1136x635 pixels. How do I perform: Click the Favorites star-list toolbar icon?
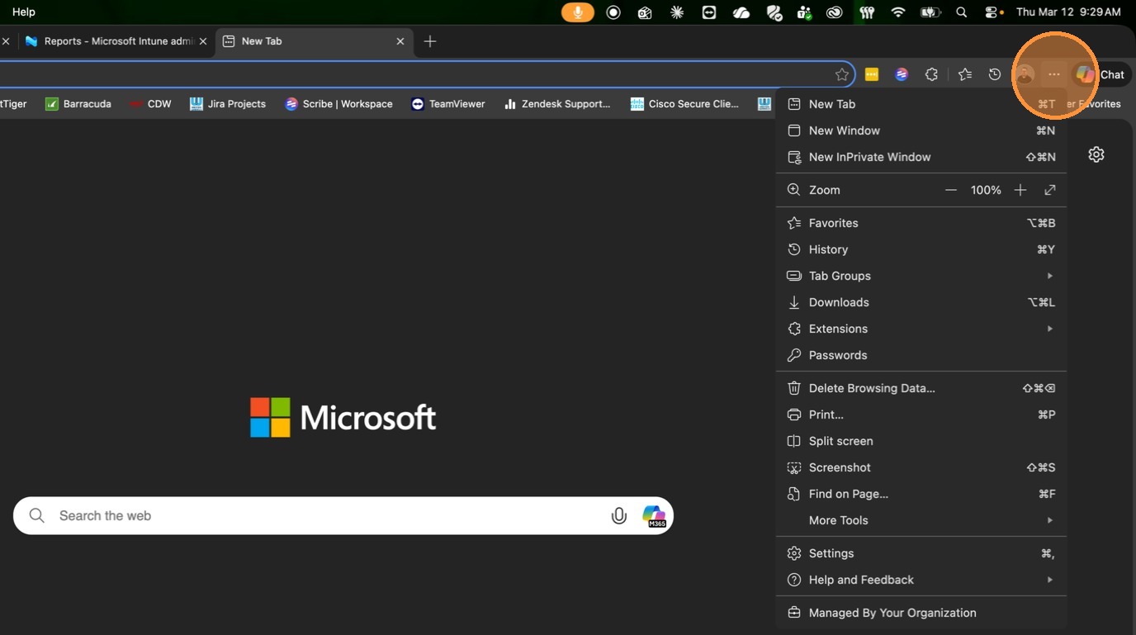[965, 74]
